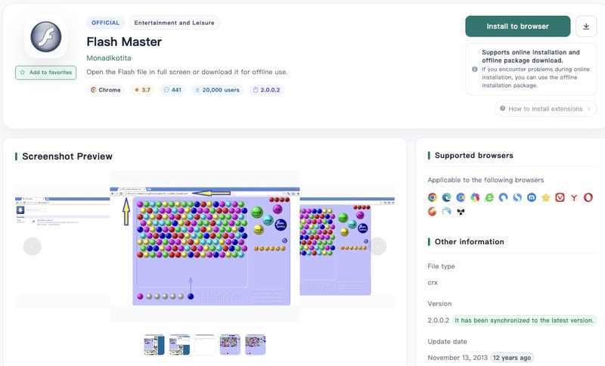Image resolution: width=605 pixels, height=366 pixels.
Task: Click the Microsoft Edge browser icon
Action: coord(447,197)
